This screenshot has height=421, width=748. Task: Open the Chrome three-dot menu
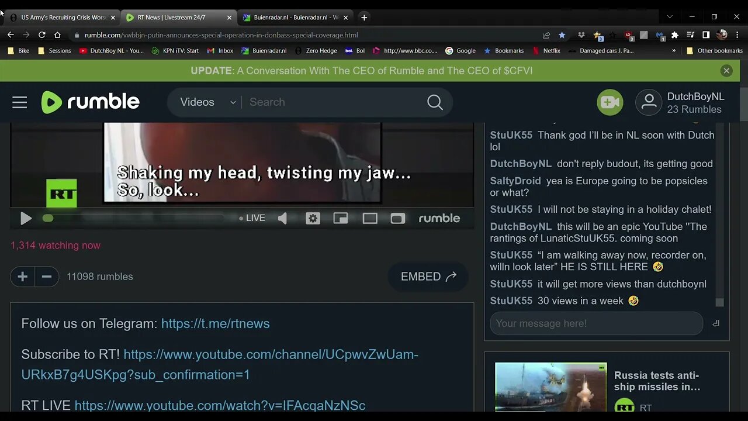(737, 35)
